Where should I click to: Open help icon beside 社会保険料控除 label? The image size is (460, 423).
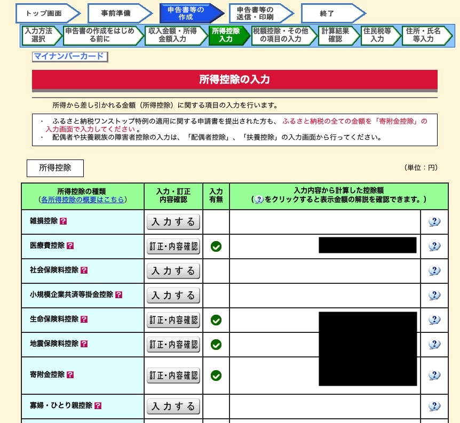84,270
